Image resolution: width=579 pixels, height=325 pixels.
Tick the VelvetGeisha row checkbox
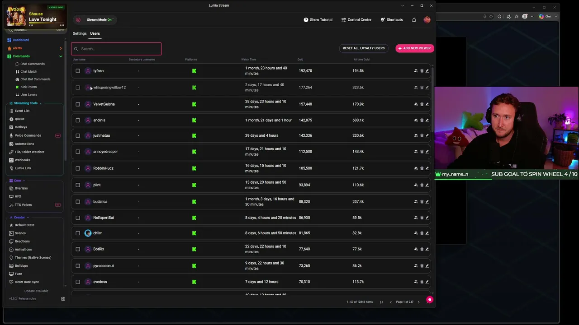tap(78, 104)
